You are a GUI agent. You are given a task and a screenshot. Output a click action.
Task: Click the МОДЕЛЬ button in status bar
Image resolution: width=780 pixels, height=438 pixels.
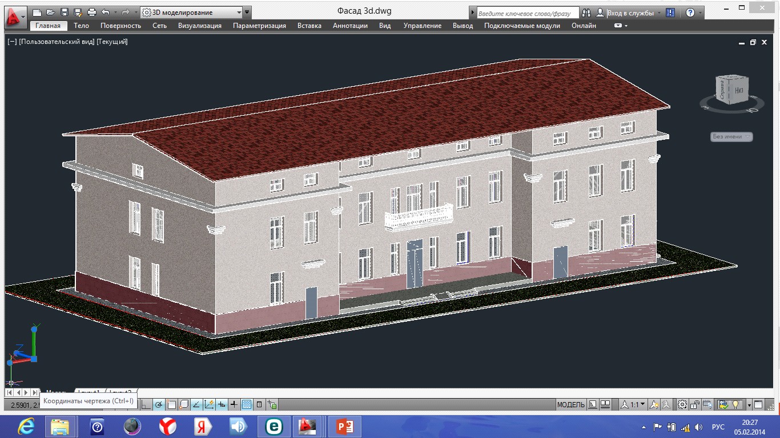571,405
